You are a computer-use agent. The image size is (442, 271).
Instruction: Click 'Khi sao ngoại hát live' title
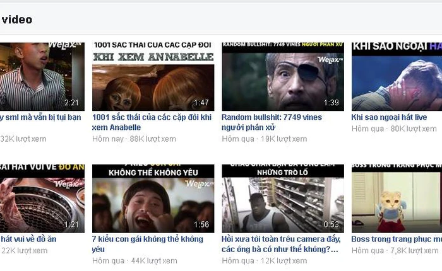(x=389, y=117)
